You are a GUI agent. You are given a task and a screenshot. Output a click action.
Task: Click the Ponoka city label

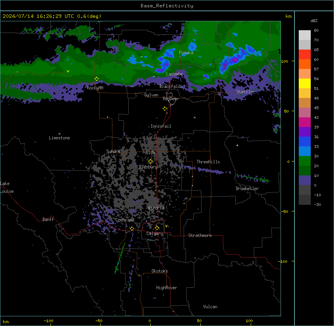(x=186, y=53)
